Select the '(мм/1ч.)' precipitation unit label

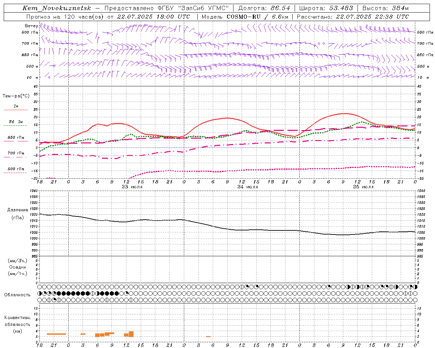coord(18,274)
